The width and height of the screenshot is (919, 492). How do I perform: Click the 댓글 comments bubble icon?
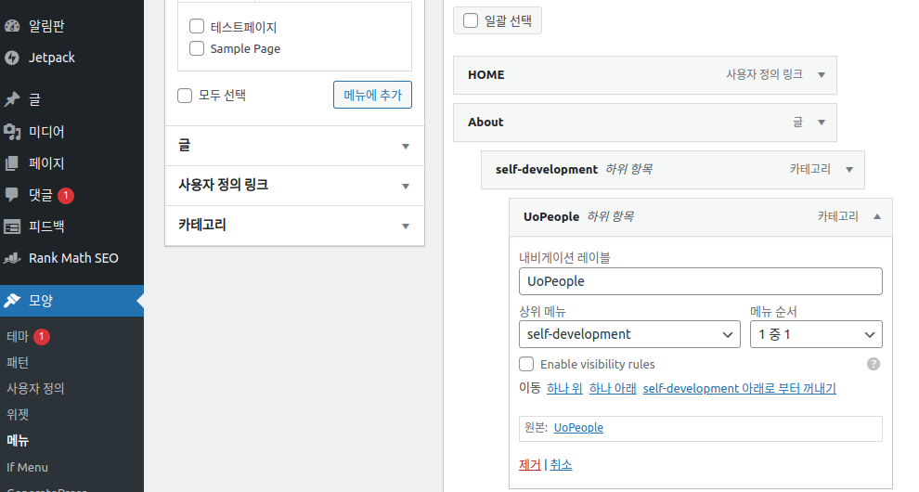tap(12, 195)
